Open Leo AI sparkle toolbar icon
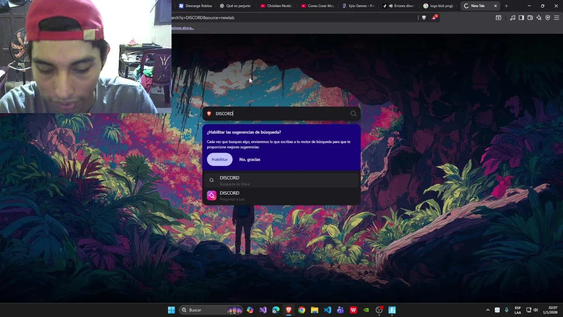This screenshot has width=563, height=317. pos(539,18)
